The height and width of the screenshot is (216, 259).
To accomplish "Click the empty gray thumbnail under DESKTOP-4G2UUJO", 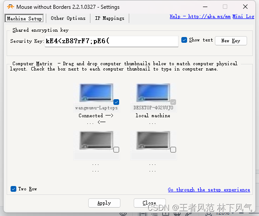I will point(153,141).
